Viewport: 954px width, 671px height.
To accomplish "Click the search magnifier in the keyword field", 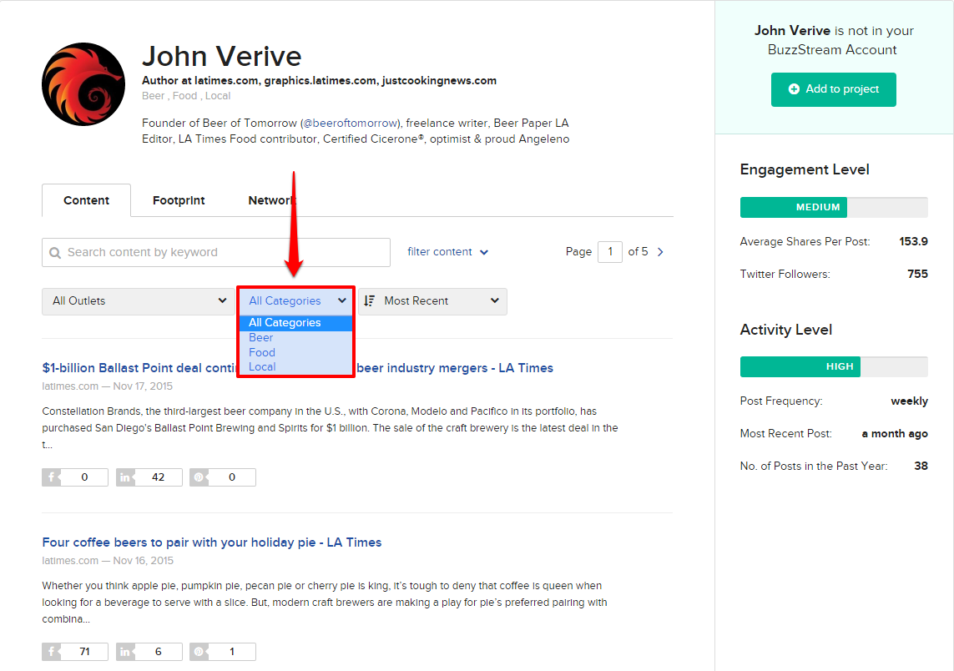I will [54, 251].
